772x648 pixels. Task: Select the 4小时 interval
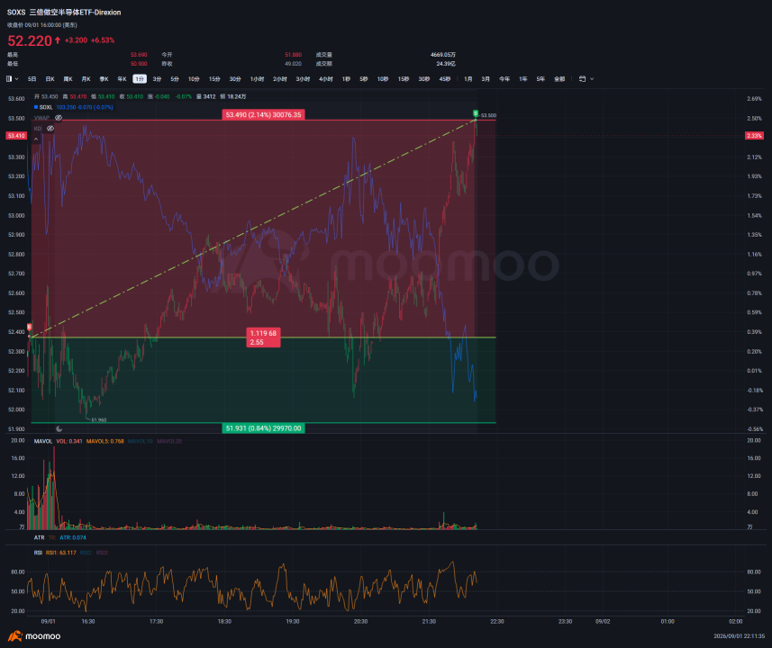pos(326,78)
